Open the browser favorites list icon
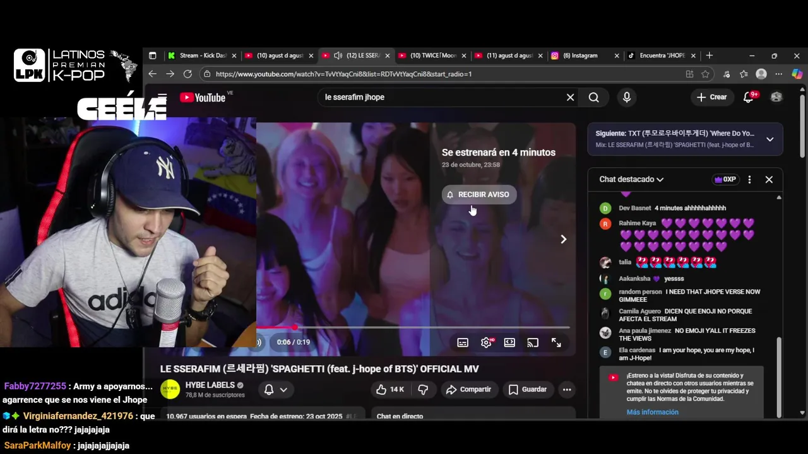 pos(744,74)
